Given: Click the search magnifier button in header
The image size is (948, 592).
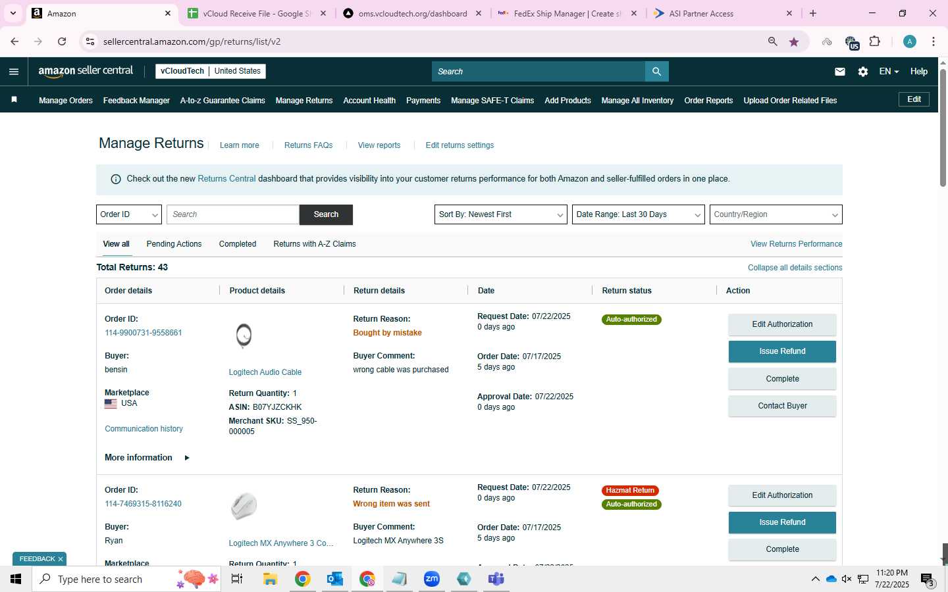Looking at the screenshot, I should click(656, 72).
